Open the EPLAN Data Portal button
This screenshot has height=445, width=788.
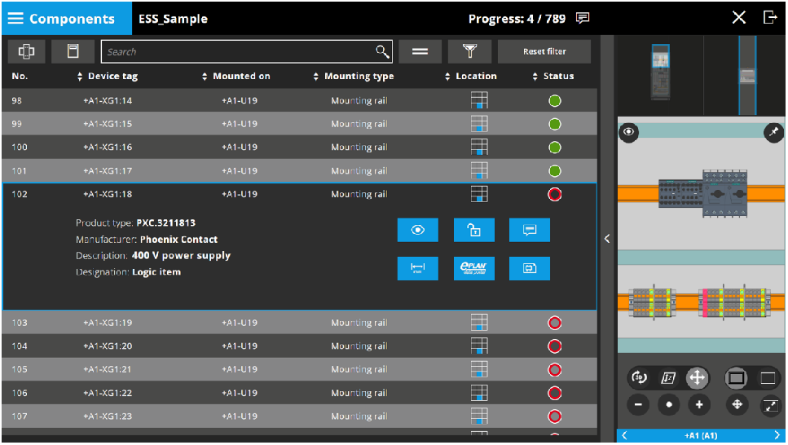click(473, 268)
